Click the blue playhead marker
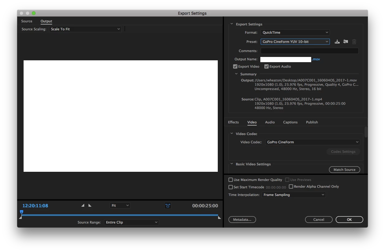Image resolution: width=385 pixels, height=252 pixels. (x=21, y=212)
